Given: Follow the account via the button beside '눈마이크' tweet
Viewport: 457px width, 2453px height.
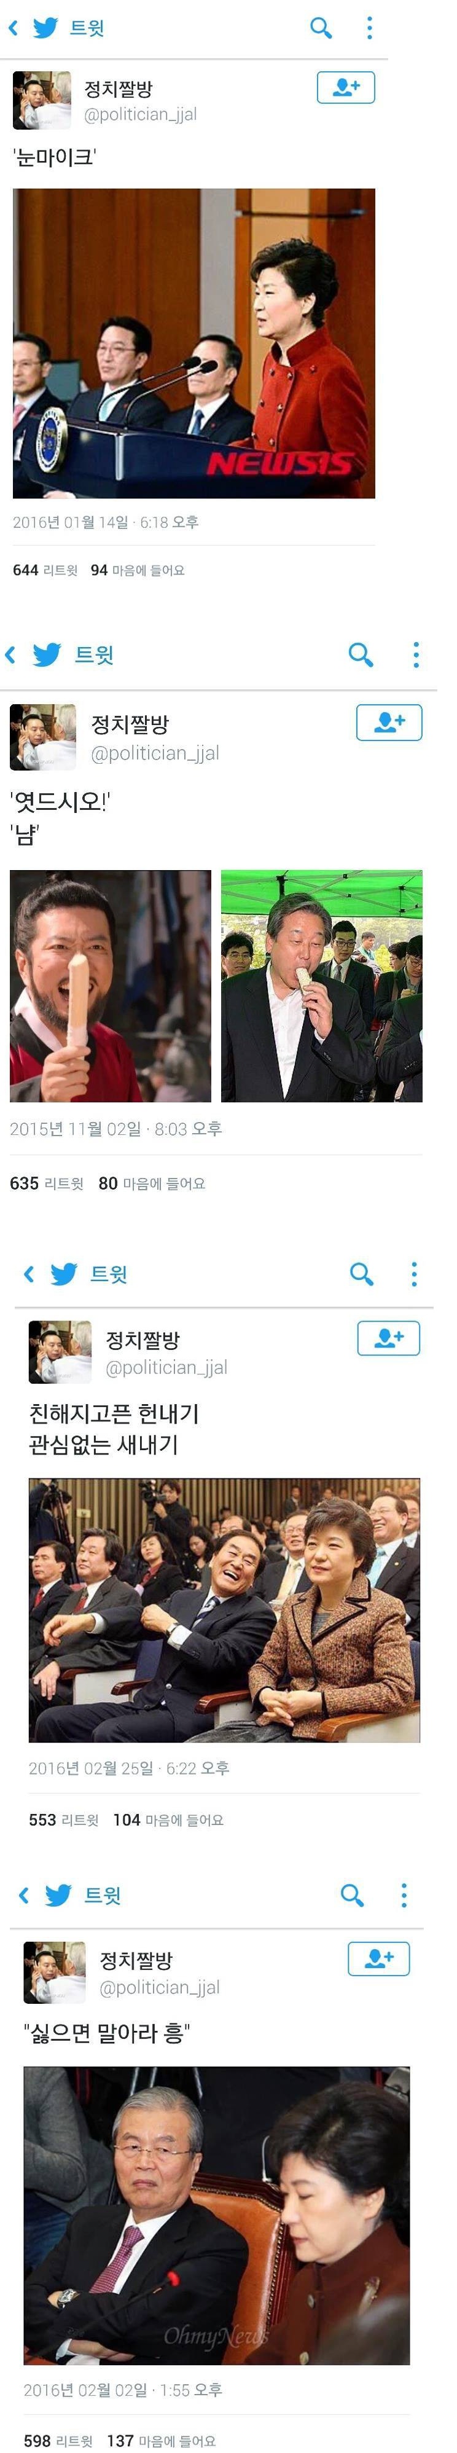Looking at the screenshot, I should 346,88.
